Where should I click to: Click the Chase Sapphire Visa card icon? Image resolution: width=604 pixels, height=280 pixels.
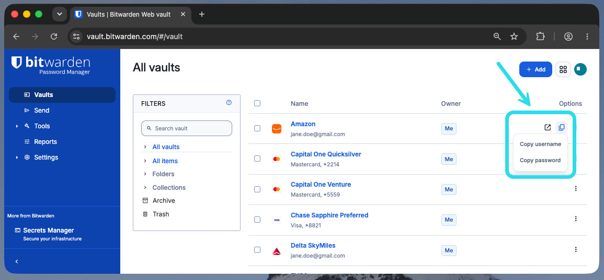276,220
